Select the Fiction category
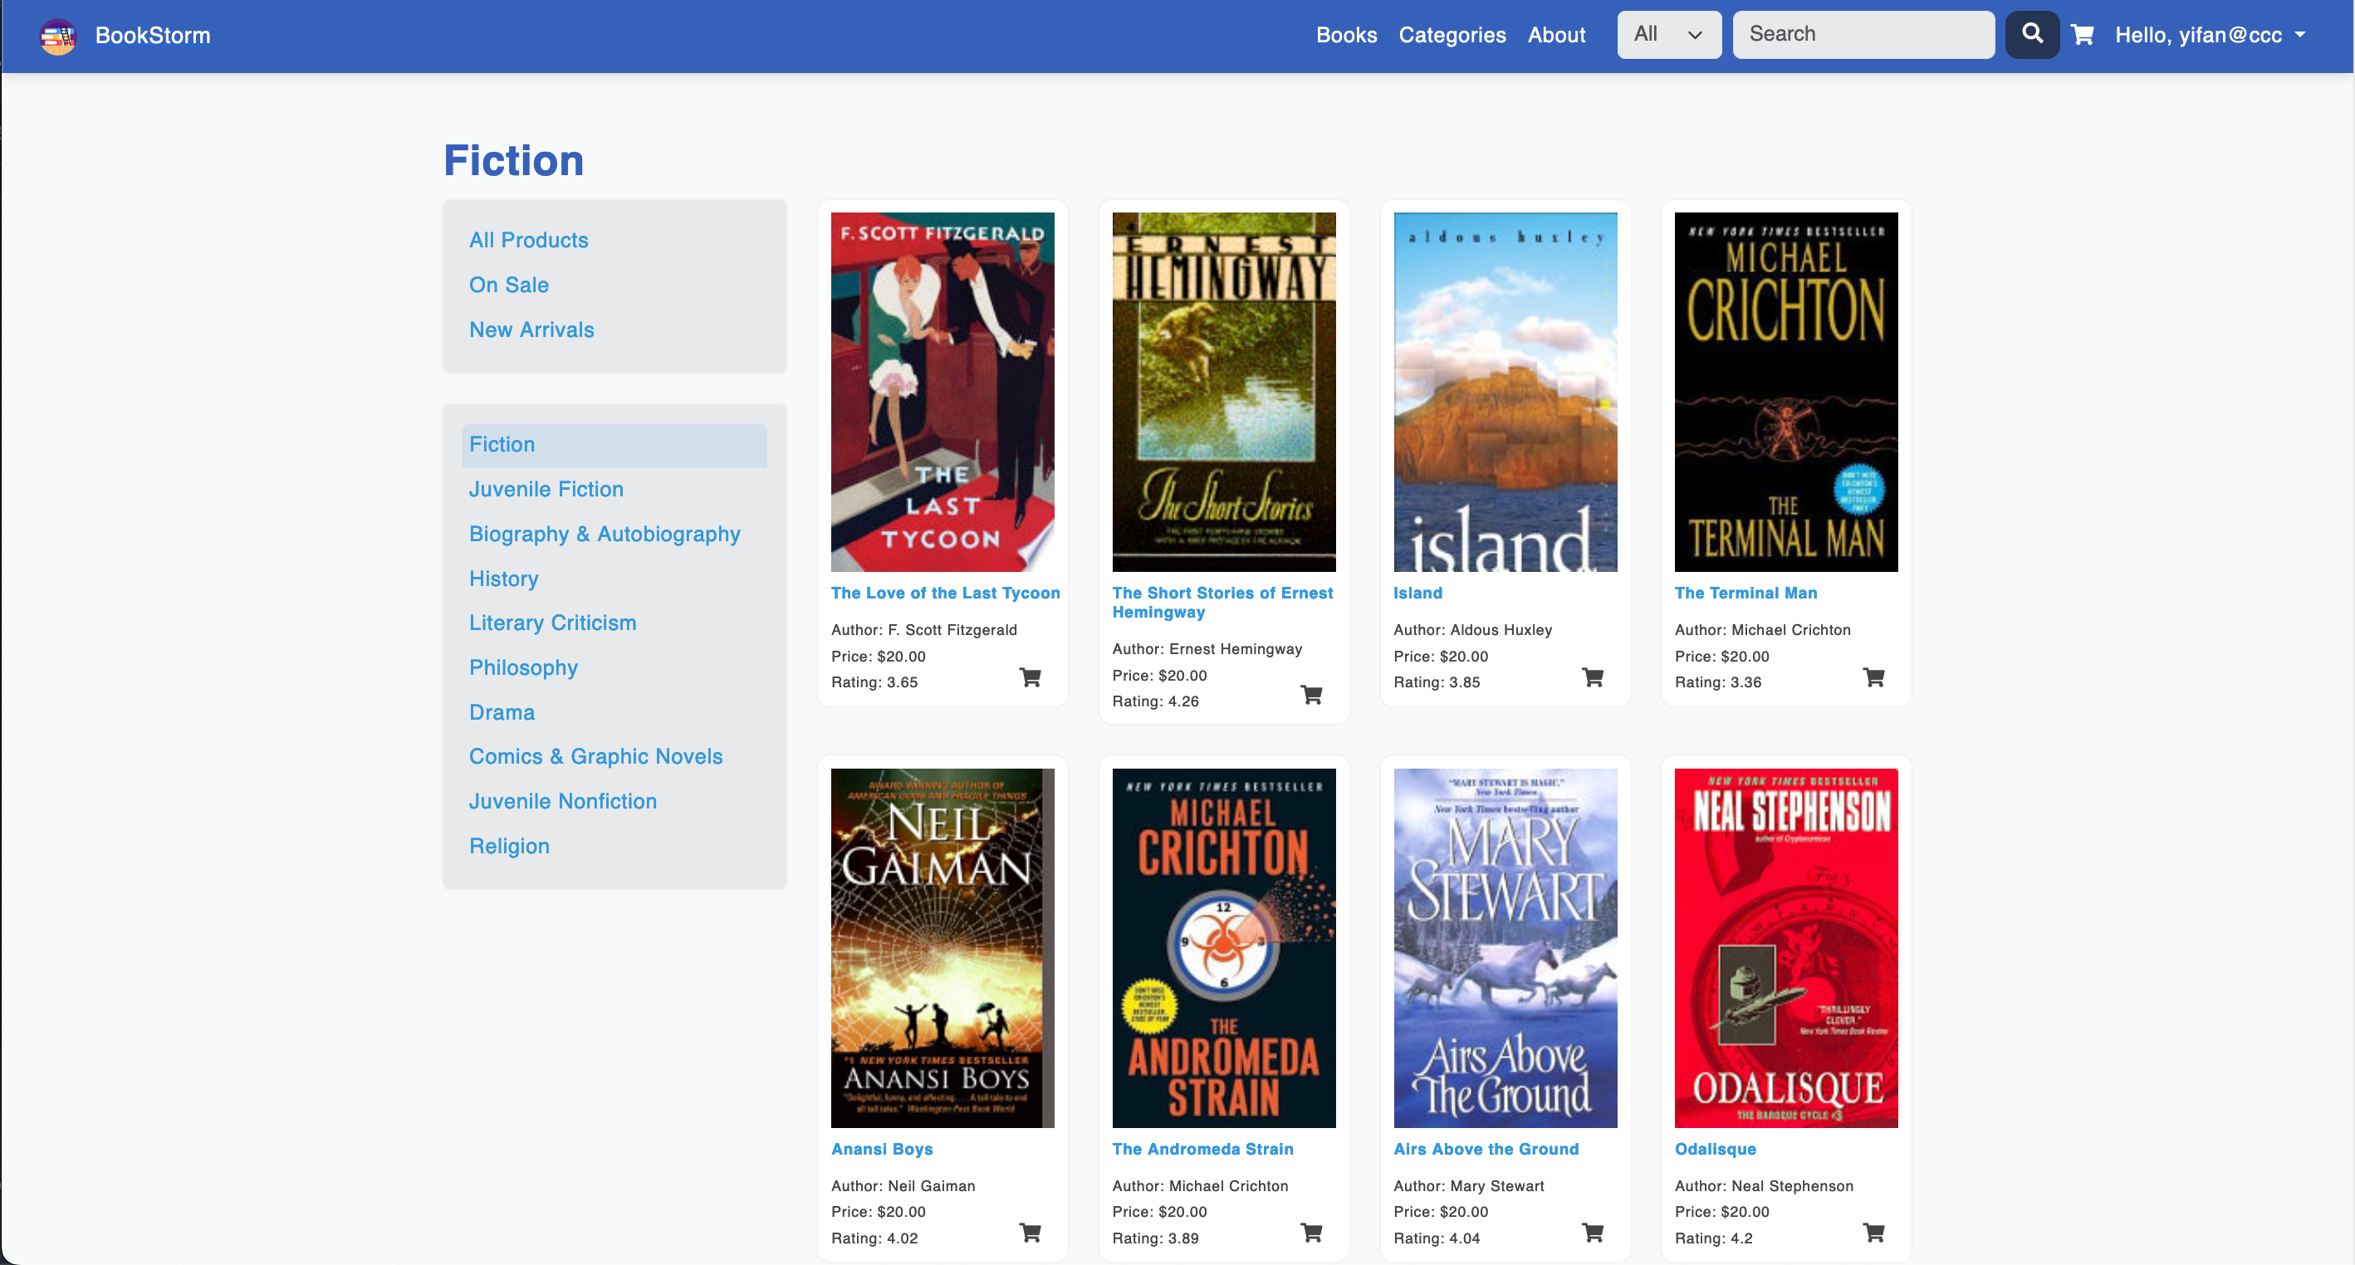The width and height of the screenshot is (2355, 1265). click(614, 445)
